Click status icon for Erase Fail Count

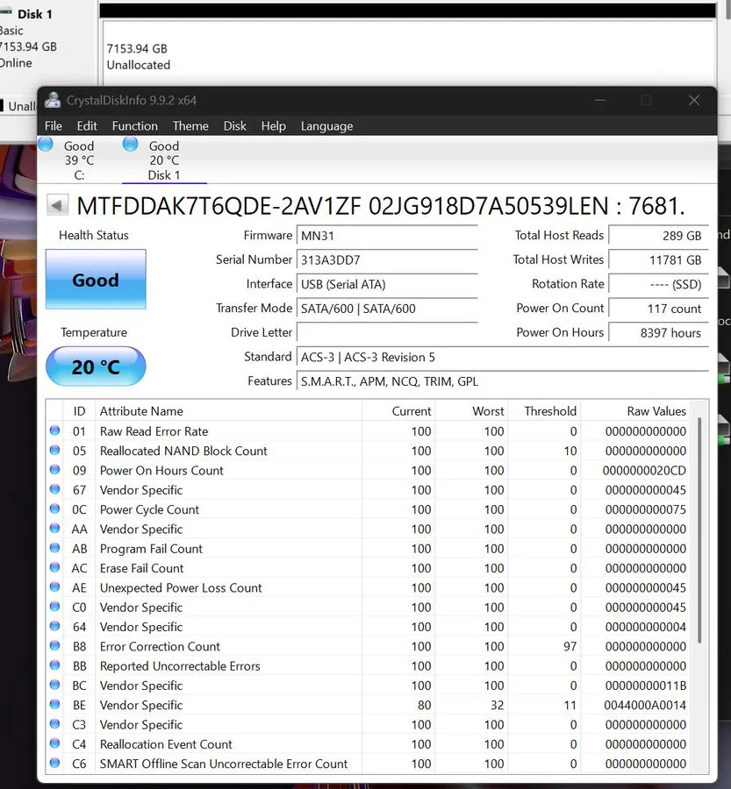(x=55, y=567)
